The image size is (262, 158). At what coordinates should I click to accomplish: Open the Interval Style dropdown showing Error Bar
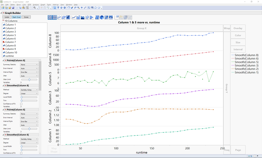29,72
